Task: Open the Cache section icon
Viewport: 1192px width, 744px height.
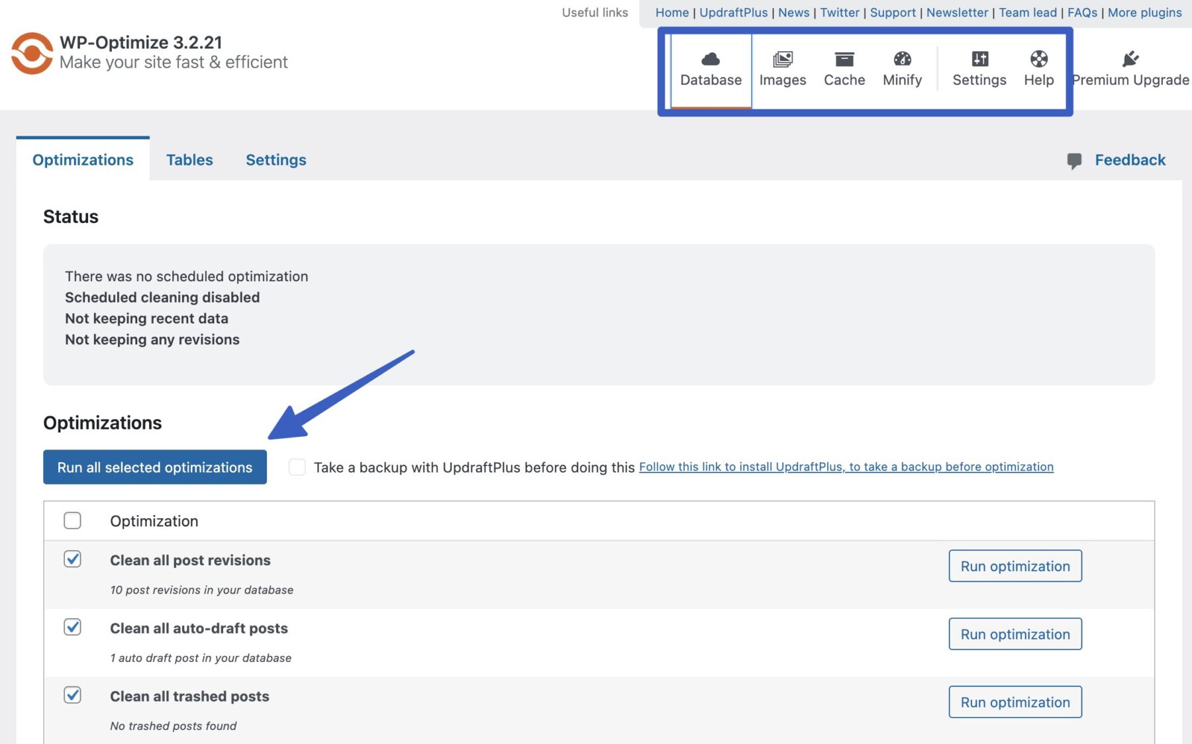Action: click(844, 60)
